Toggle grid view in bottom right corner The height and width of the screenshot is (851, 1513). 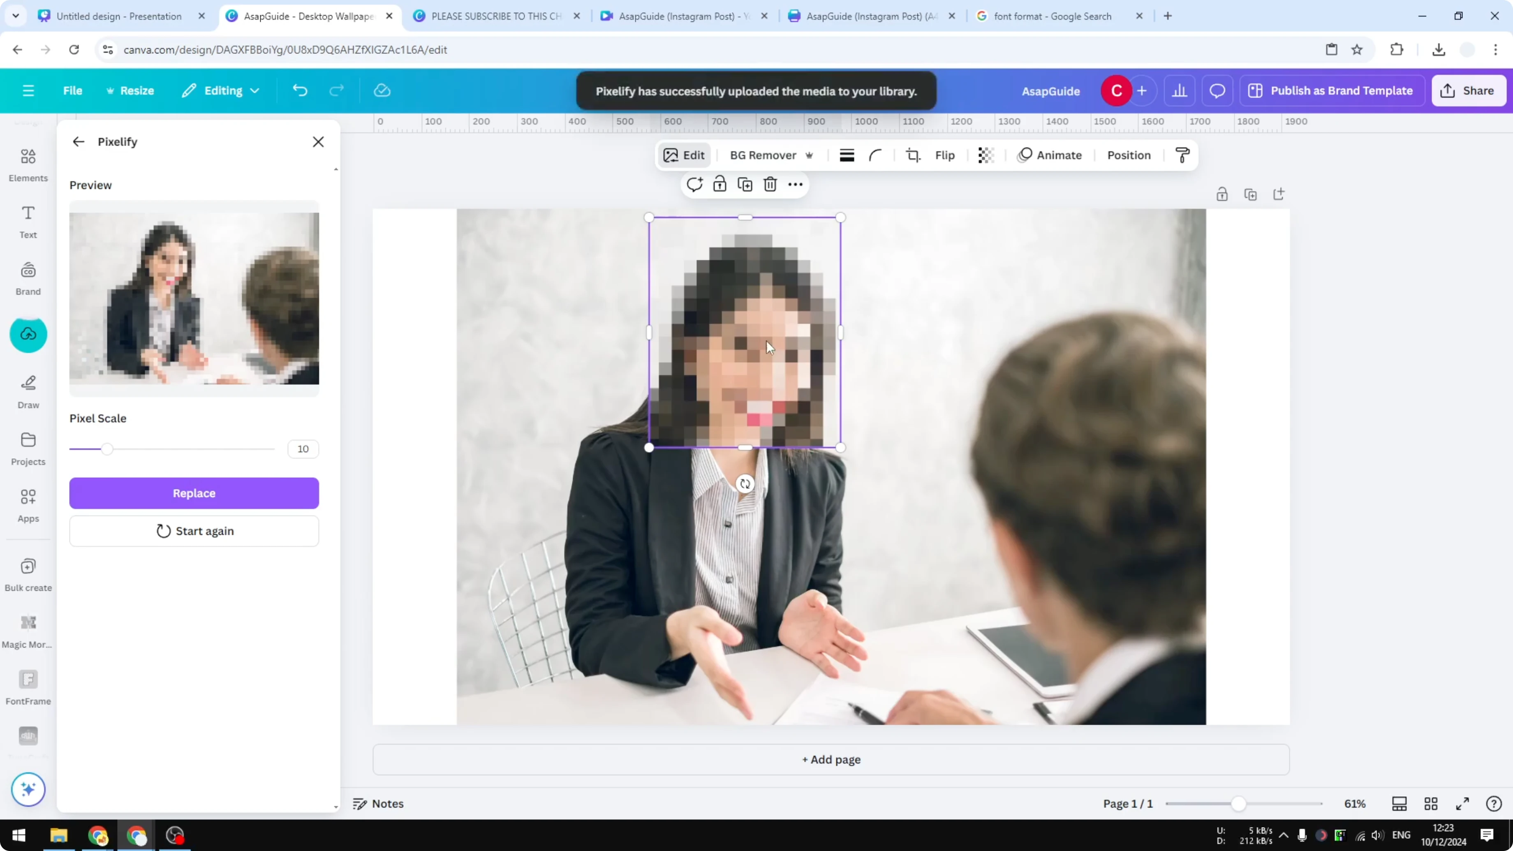(1430, 803)
